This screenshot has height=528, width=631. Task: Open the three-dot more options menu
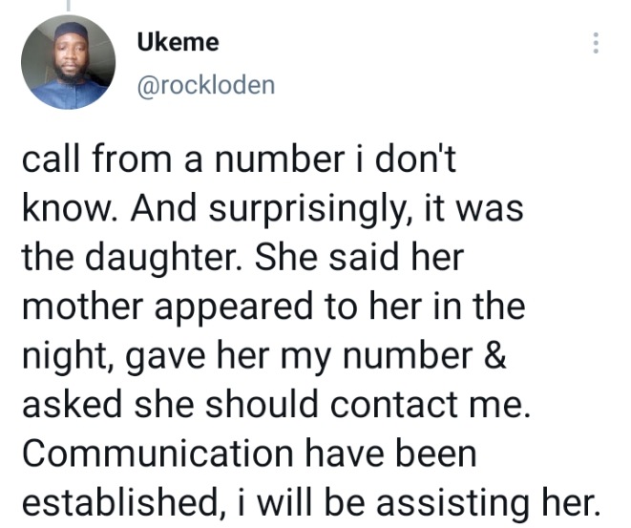(x=596, y=44)
